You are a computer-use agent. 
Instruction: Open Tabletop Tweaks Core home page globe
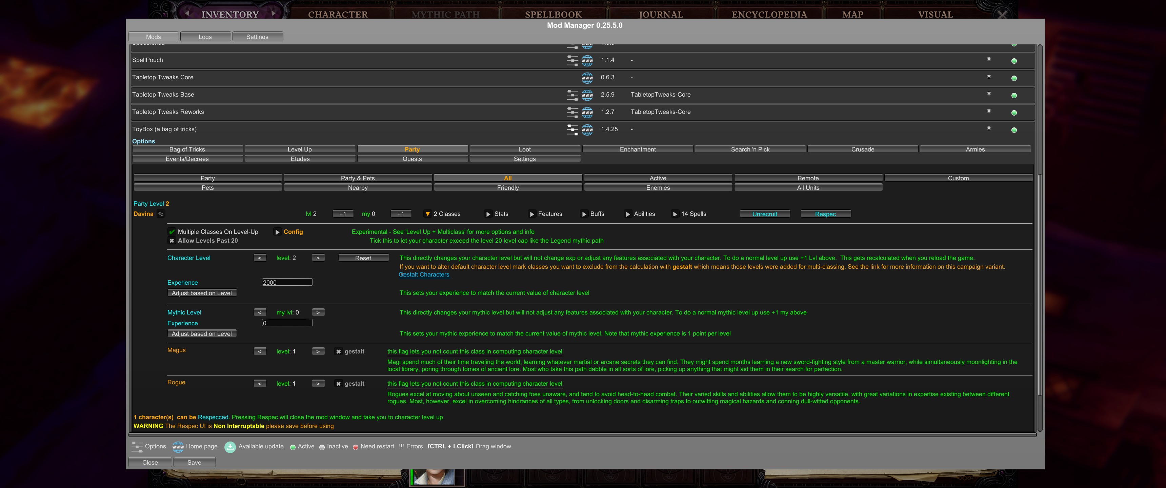(x=587, y=77)
